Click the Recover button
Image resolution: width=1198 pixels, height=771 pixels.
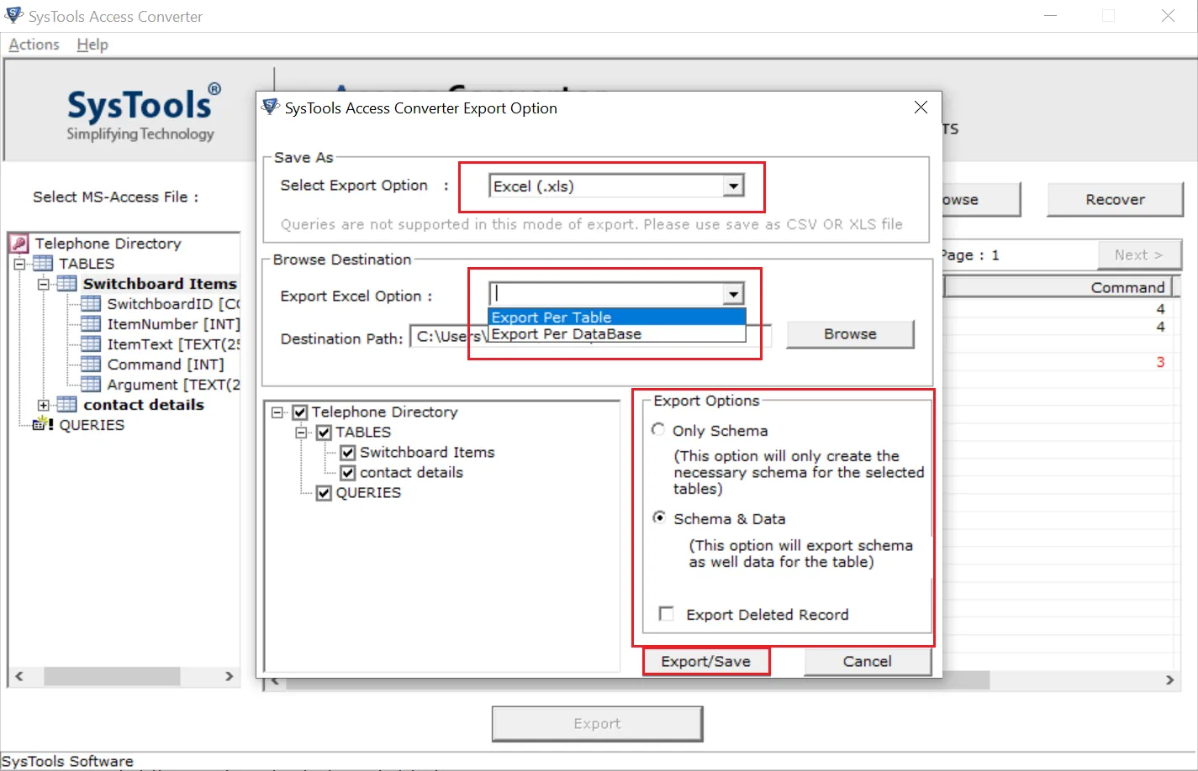[1115, 199]
